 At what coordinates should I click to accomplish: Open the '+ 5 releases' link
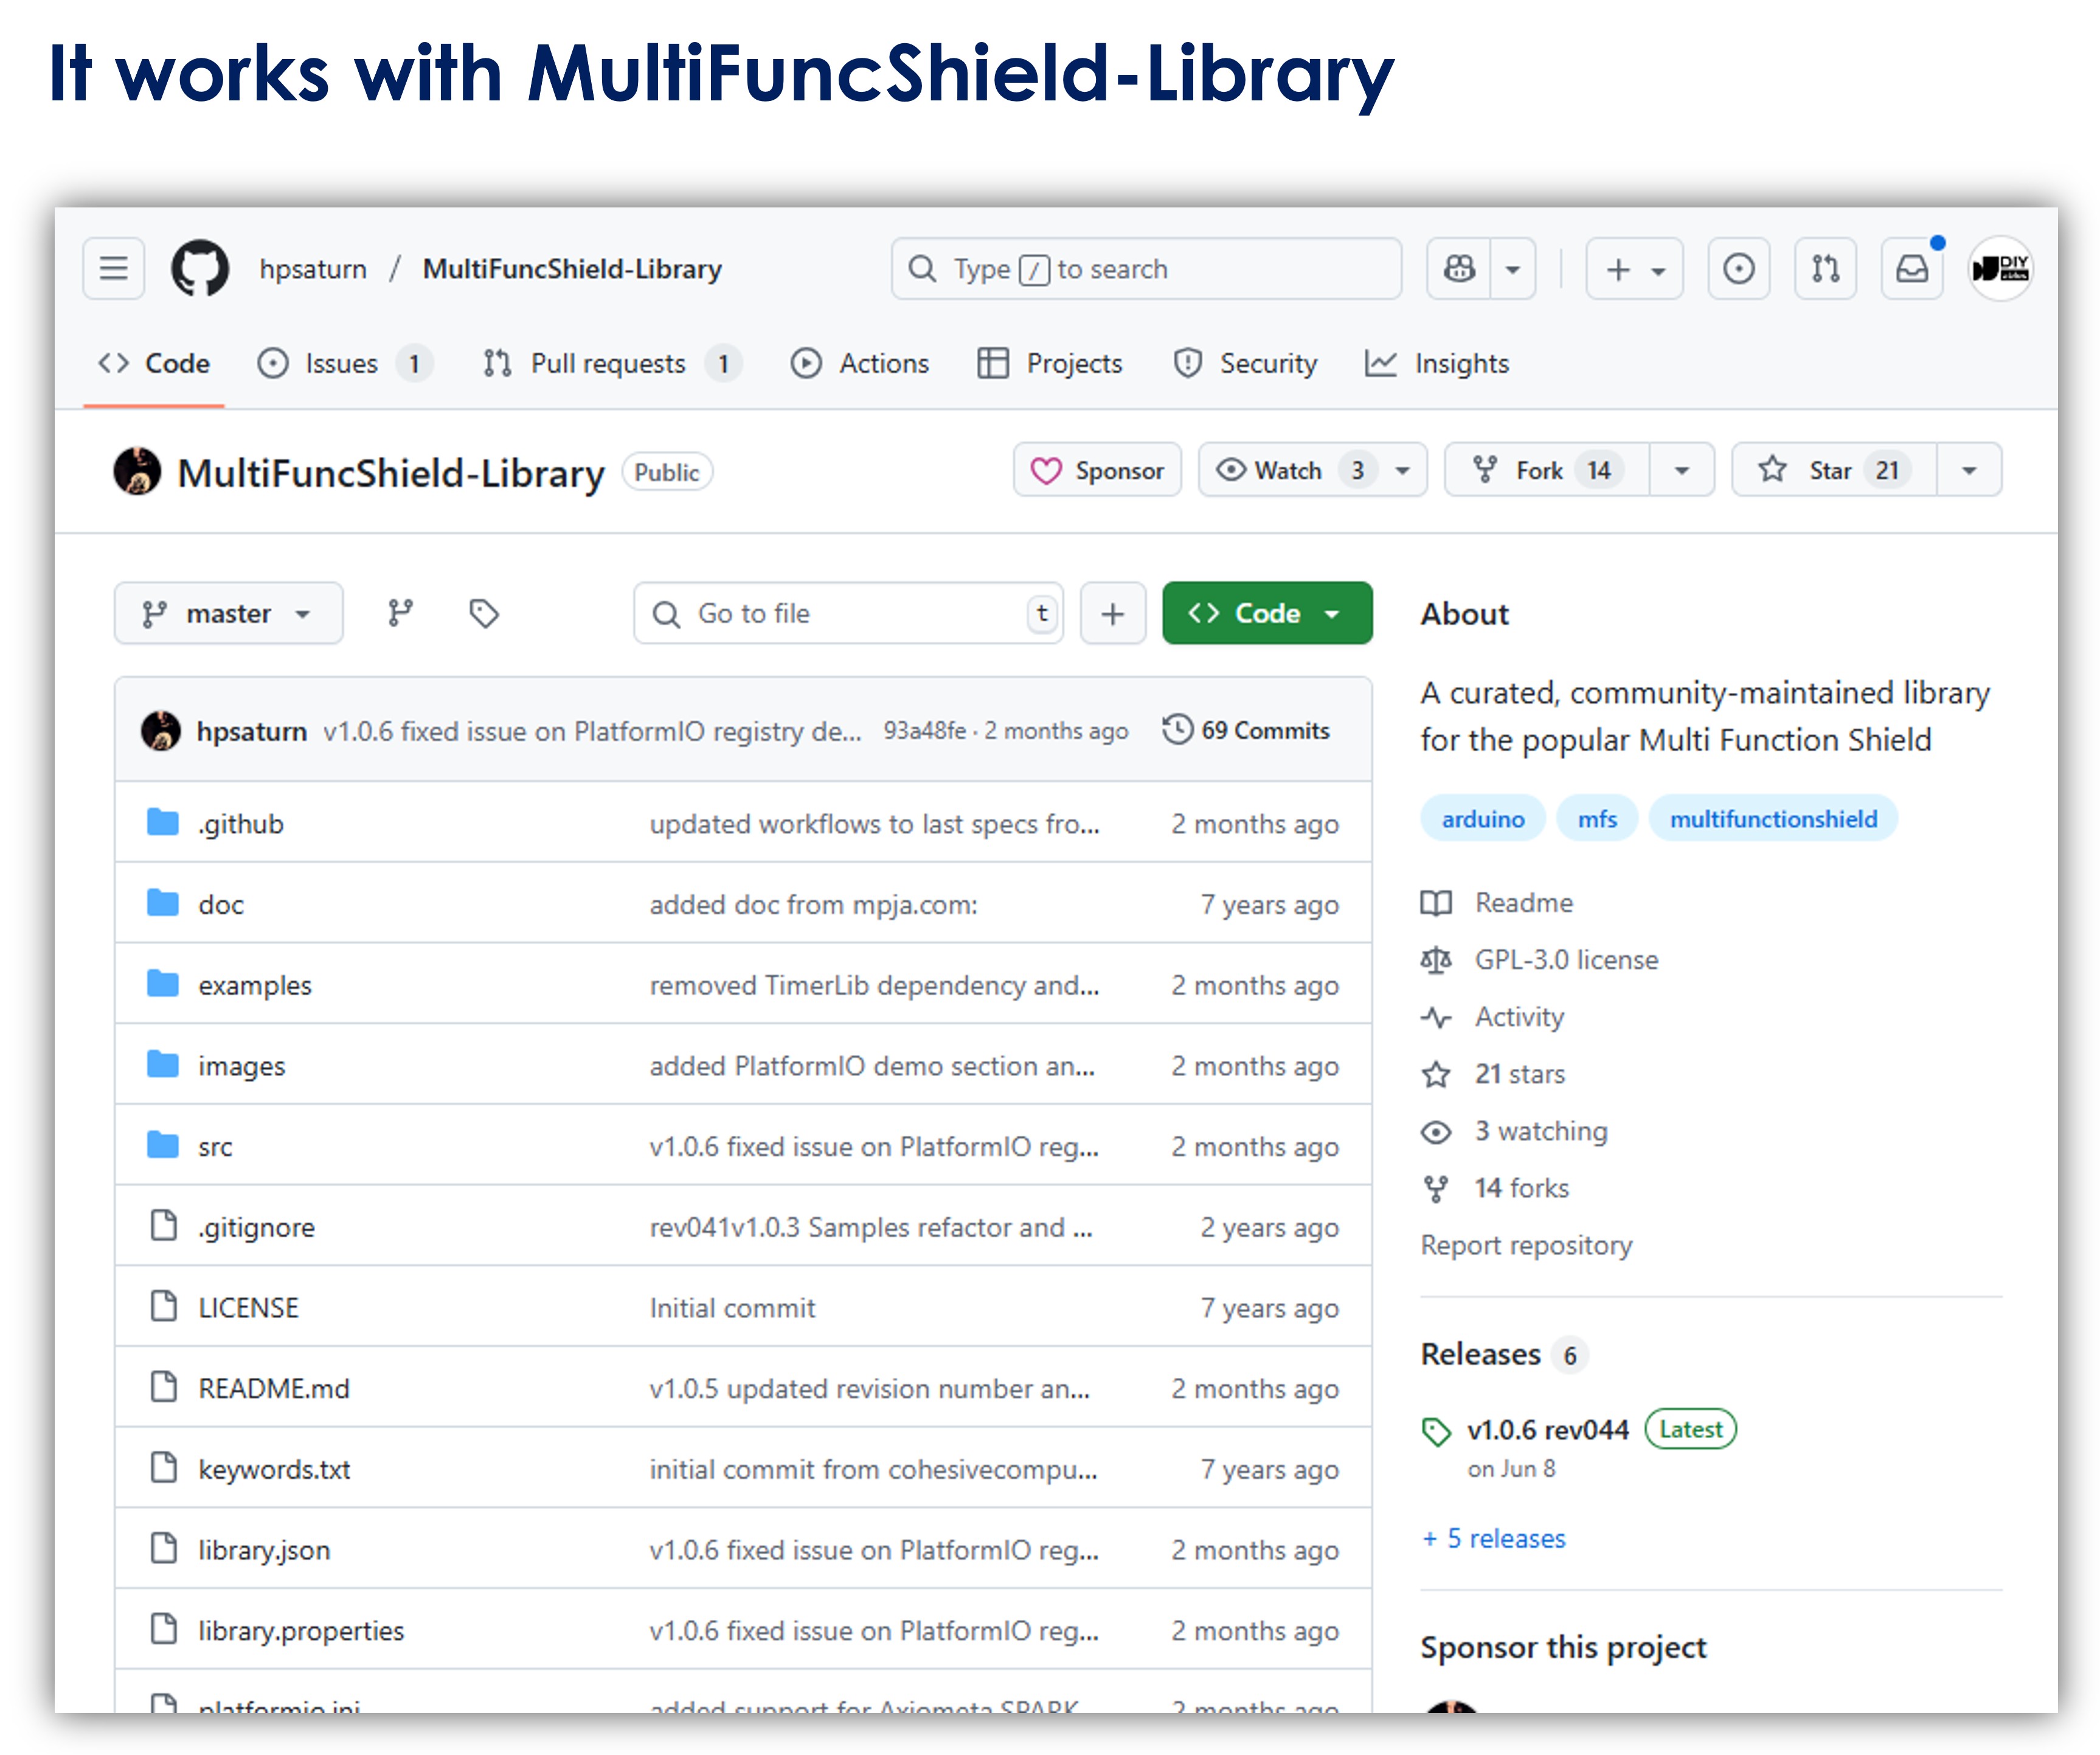(1494, 1538)
